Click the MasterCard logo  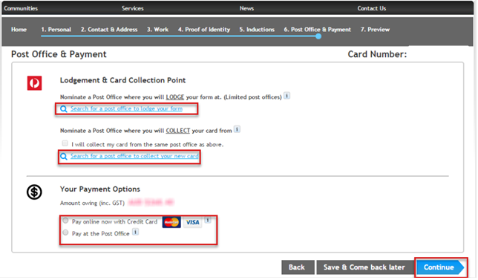[171, 222]
